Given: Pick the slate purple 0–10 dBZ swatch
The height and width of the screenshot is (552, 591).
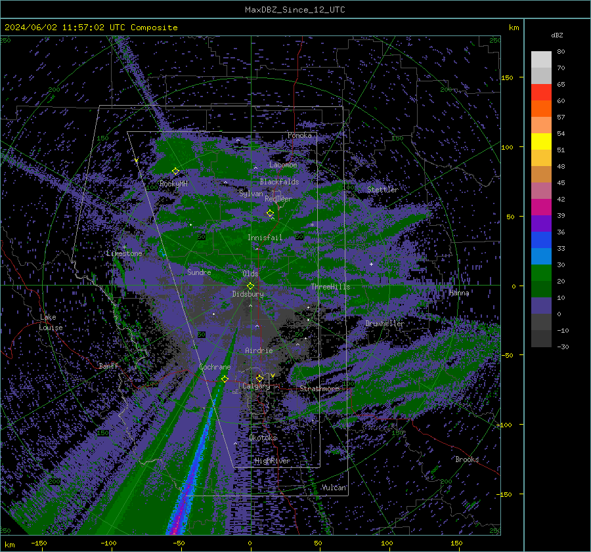Looking at the screenshot, I should coord(541,305).
